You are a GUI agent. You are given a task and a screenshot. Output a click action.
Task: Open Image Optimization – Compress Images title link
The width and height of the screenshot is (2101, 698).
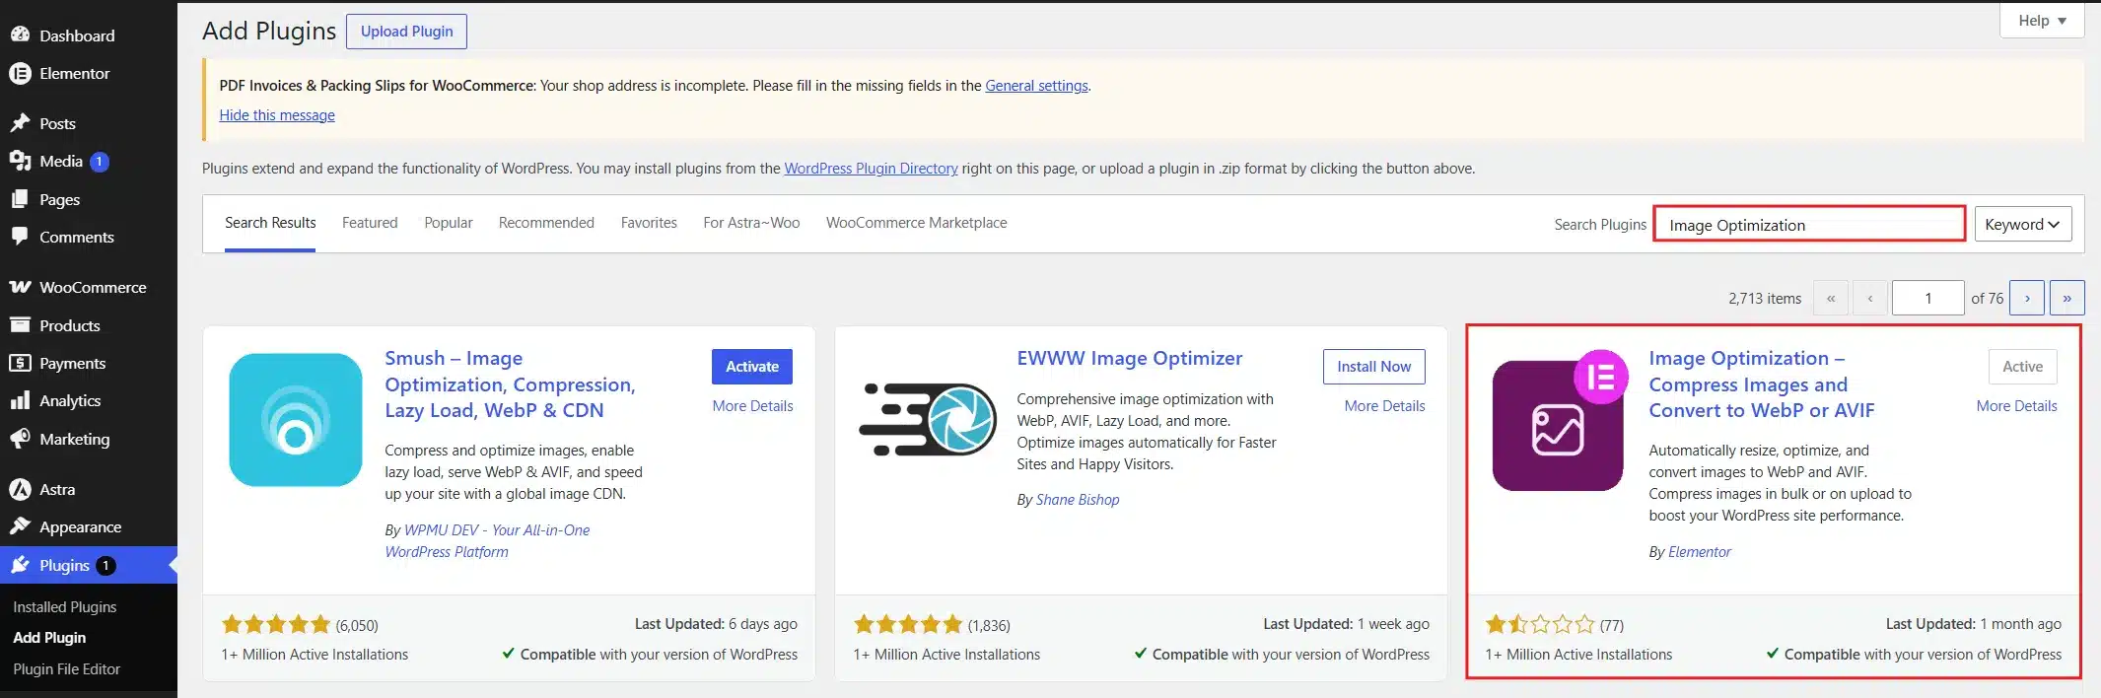pyautogui.click(x=1762, y=384)
